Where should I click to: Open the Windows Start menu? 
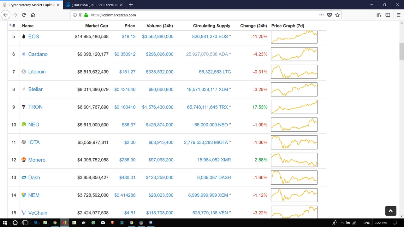[x=5, y=223]
